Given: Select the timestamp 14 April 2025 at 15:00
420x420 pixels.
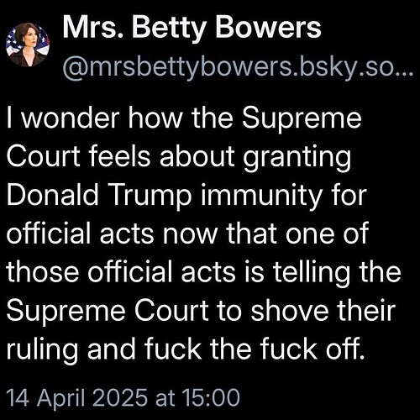Looking at the screenshot, I should pos(123,397).
